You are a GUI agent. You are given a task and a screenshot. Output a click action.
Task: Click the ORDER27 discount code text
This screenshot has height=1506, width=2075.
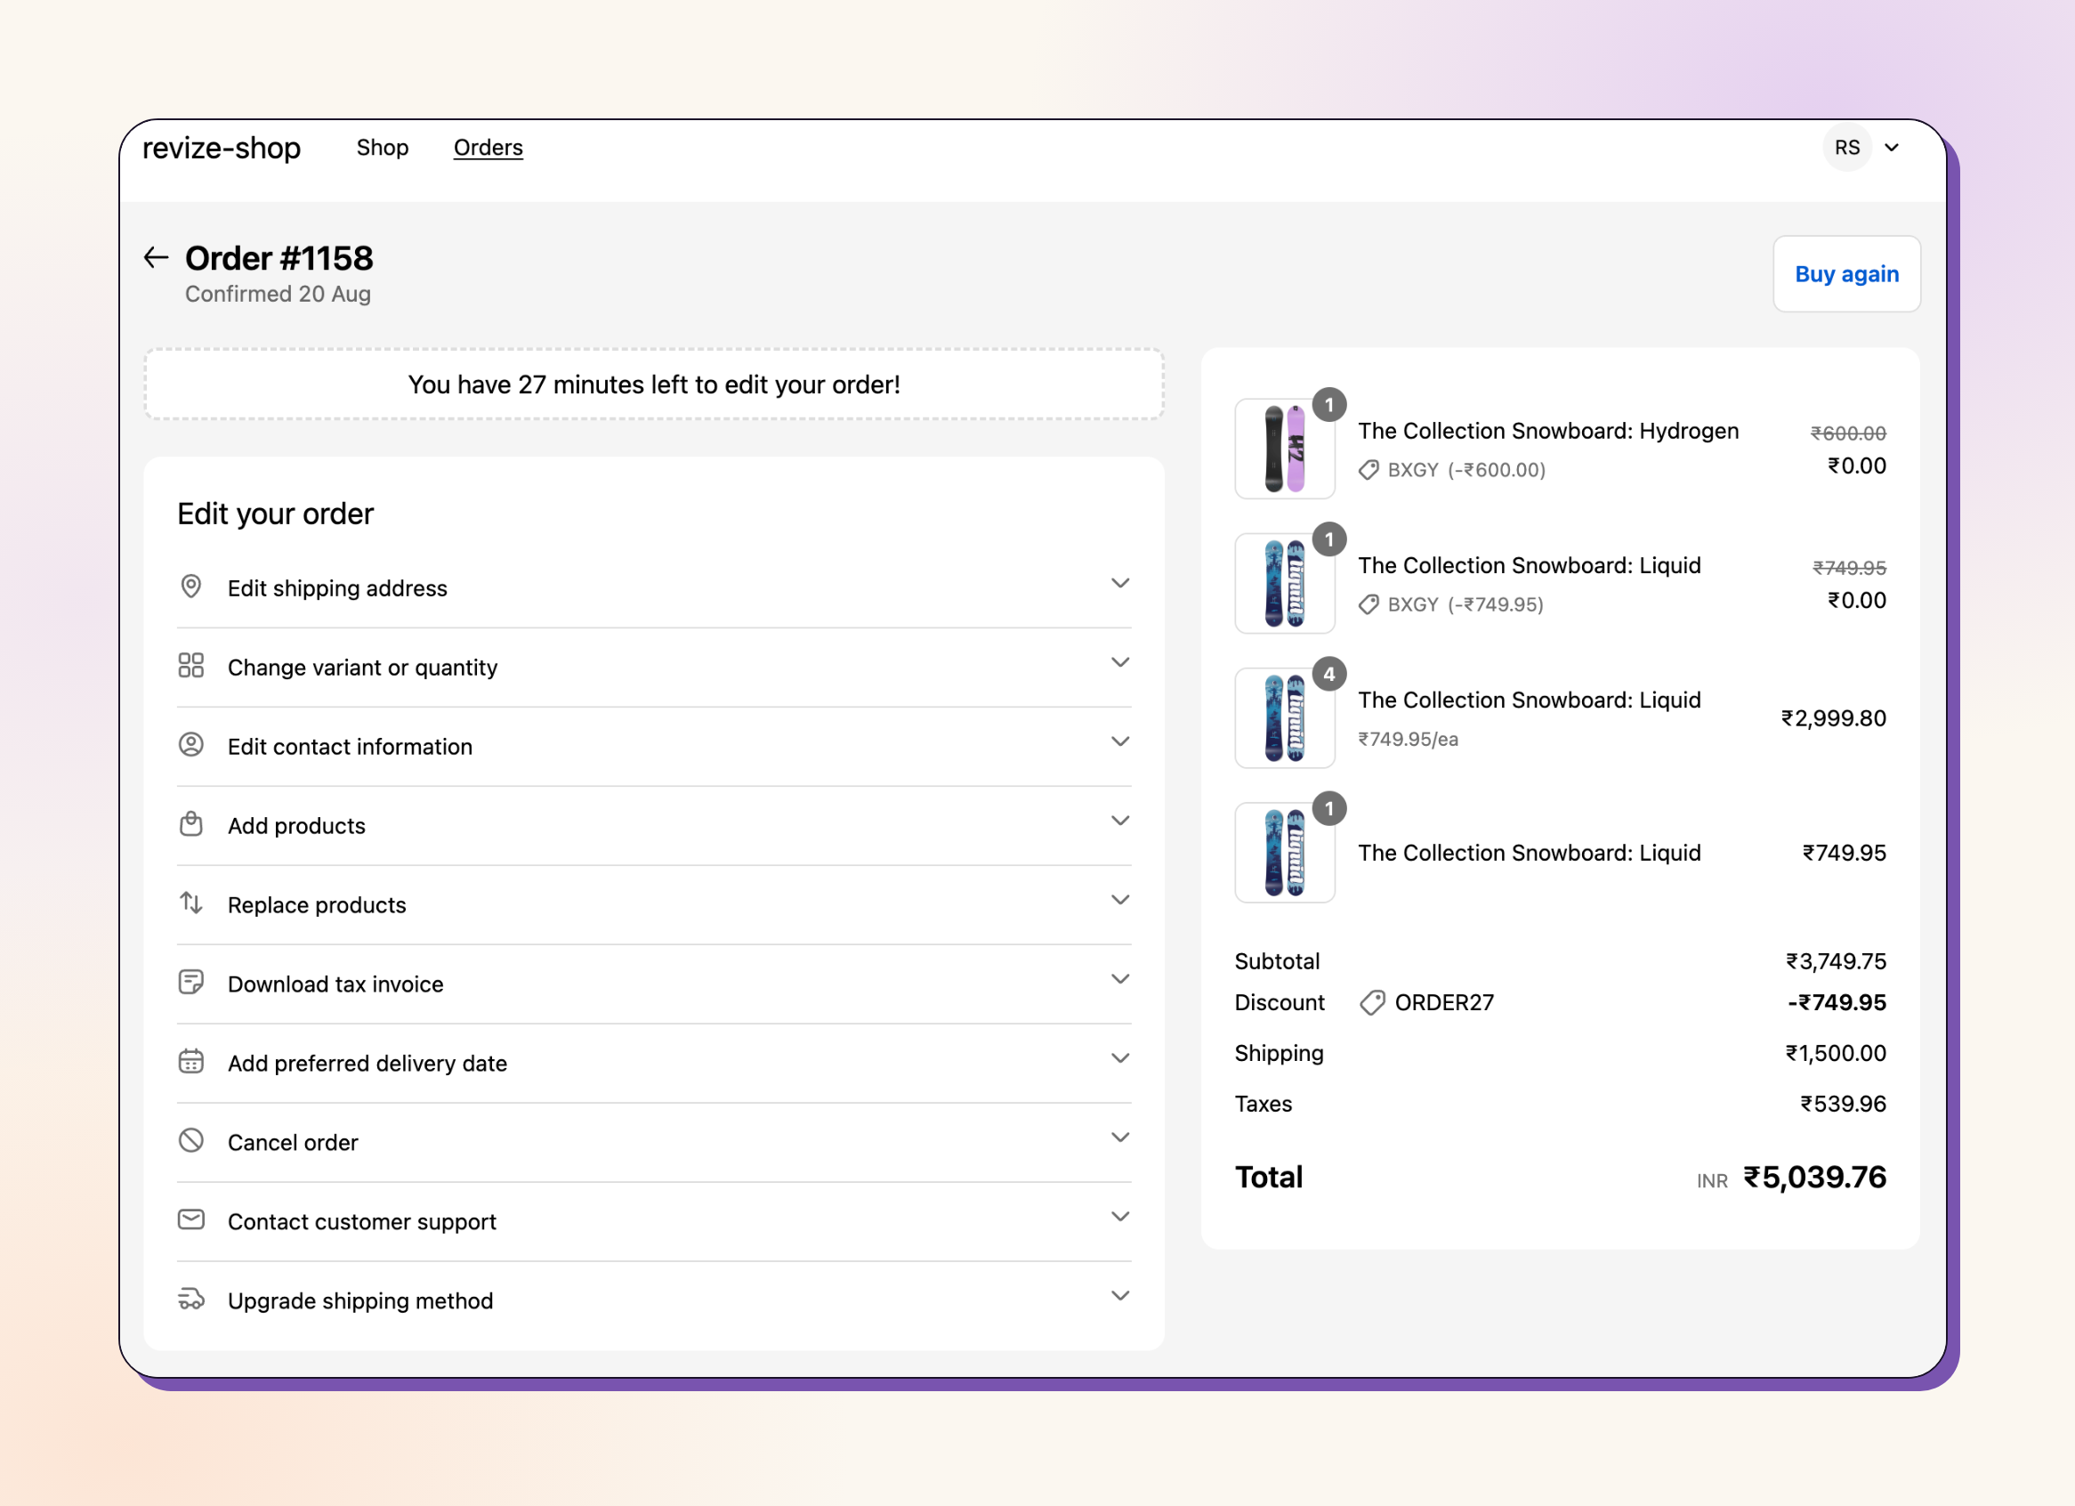(x=1444, y=1003)
